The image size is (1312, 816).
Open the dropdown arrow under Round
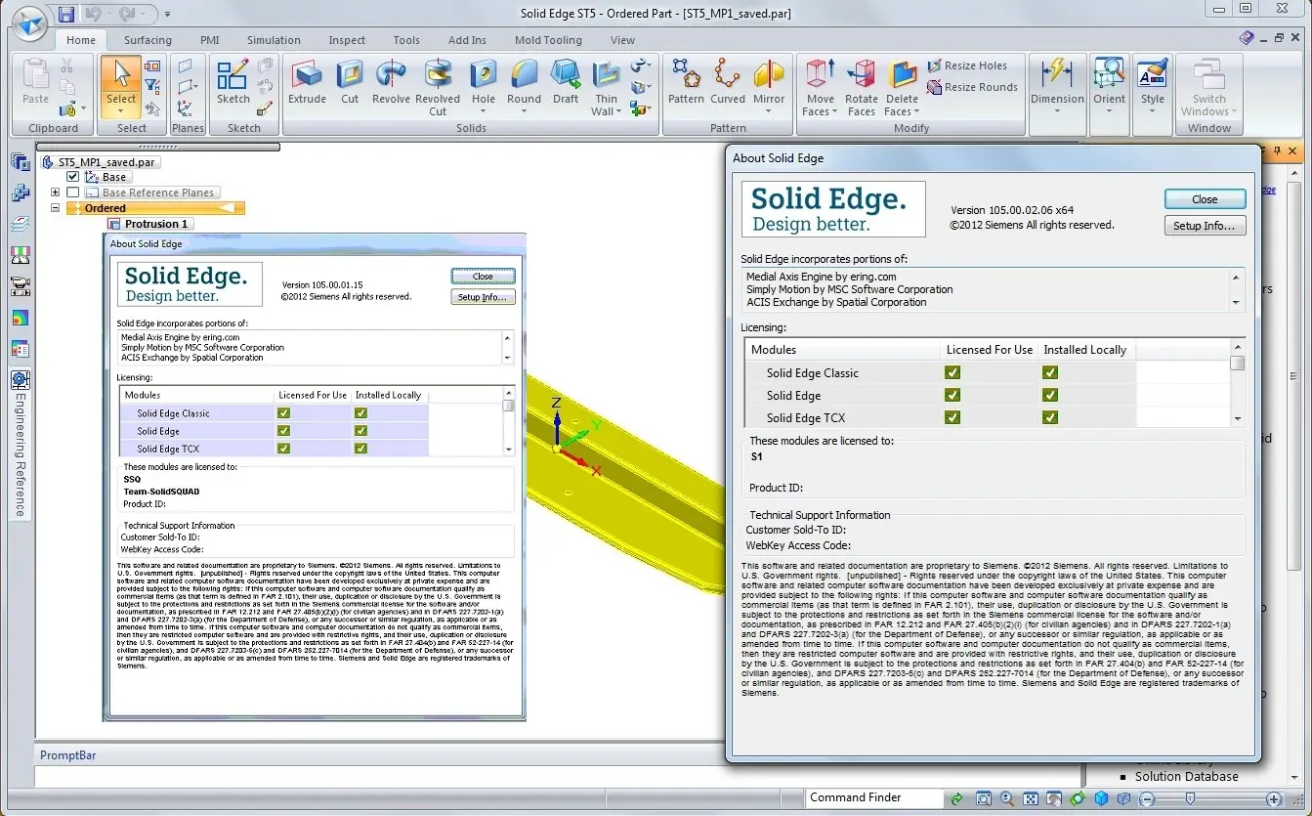pos(524,110)
